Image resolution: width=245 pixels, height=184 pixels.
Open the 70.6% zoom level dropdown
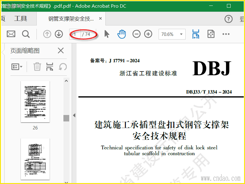[x=172, y=34]
